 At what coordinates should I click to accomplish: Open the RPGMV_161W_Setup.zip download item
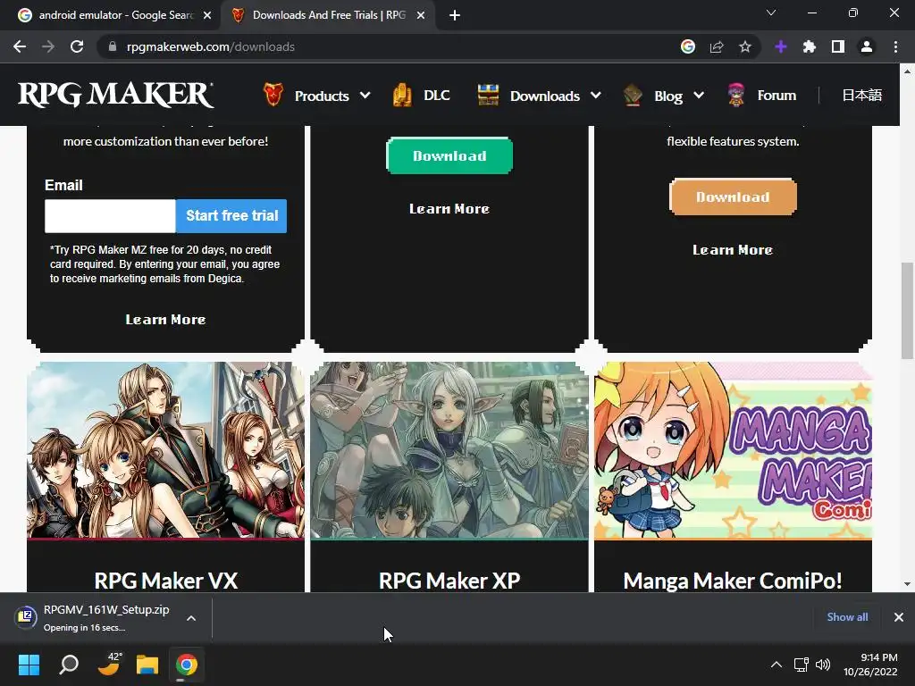coord(95,618)
